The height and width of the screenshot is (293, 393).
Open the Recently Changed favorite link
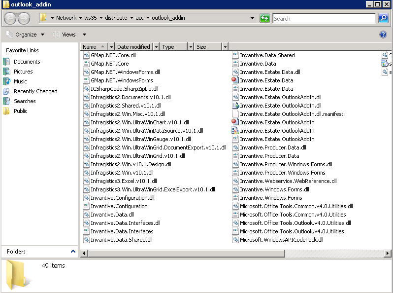(35, 91)
